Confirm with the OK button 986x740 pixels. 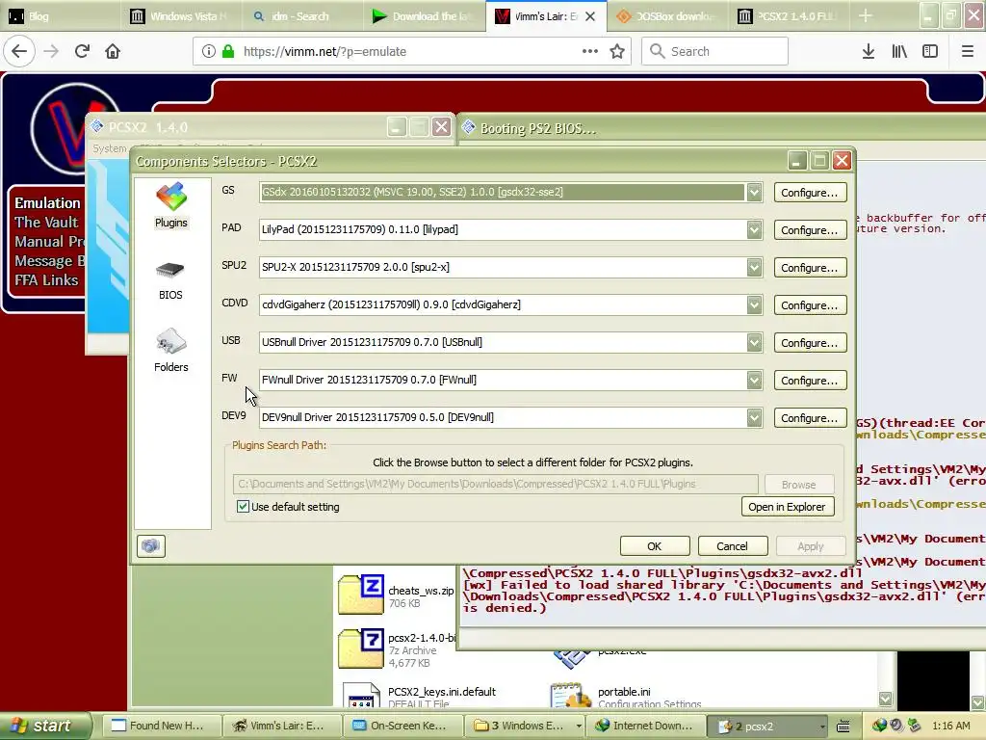(x=655, y=546)
